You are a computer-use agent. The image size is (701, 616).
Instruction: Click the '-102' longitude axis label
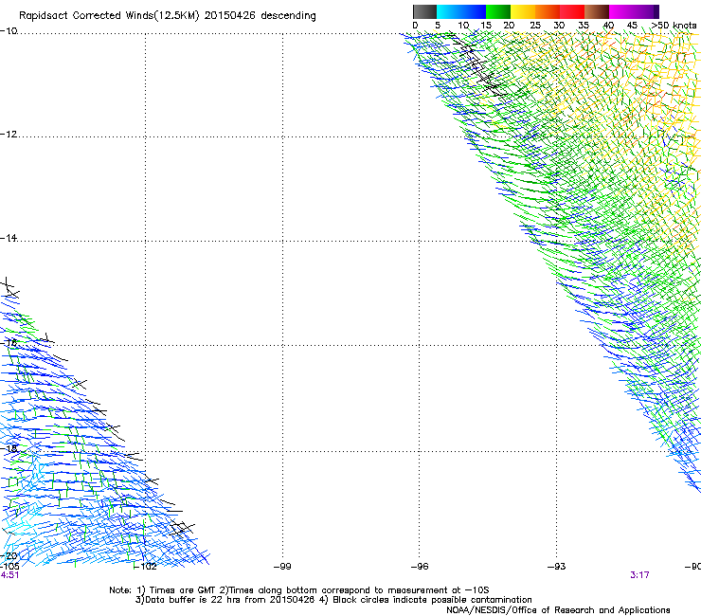pos(146,567)
